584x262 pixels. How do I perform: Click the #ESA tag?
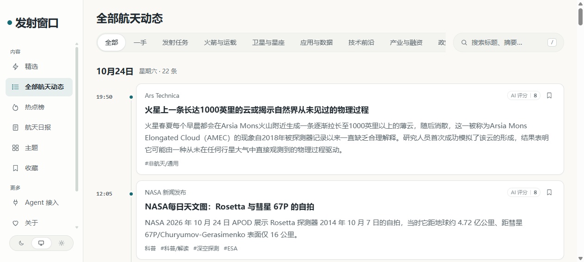[x=230, y=248]
